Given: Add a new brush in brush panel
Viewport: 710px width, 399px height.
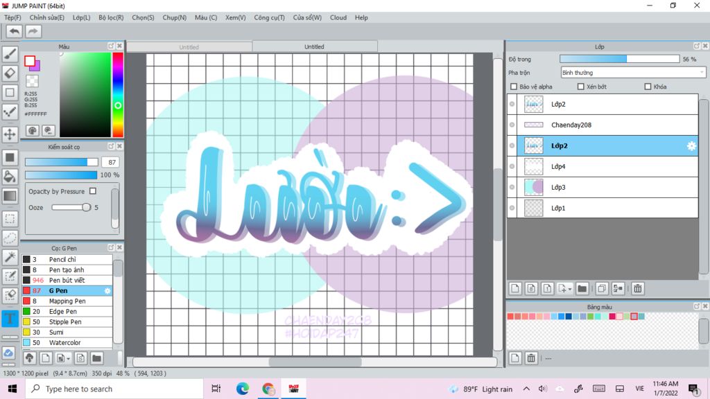Looking at the screenshot, I should tap(45, 358).
